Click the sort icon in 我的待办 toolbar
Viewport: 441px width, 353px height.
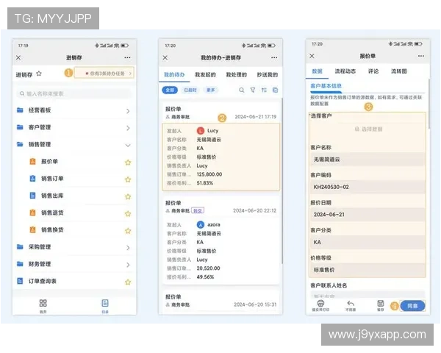pos(264,90)
